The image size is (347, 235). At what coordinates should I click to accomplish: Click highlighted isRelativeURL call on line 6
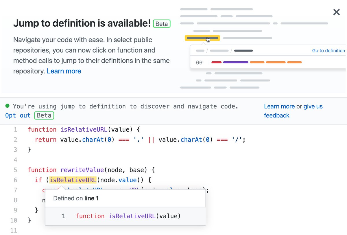73,180
